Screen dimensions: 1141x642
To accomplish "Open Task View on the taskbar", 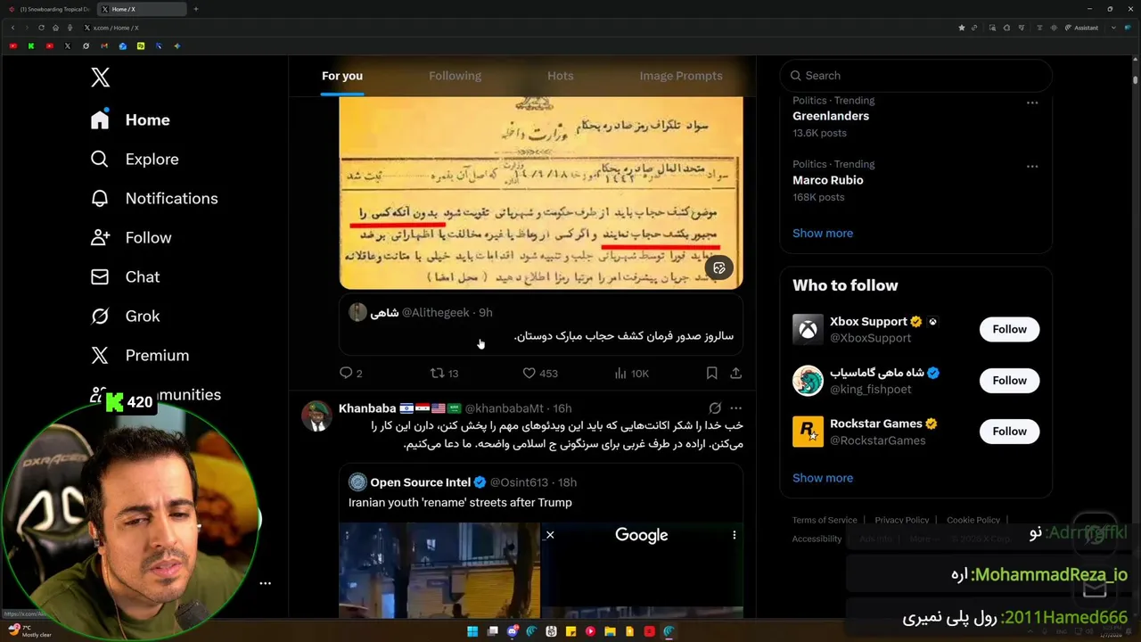I will tap(492, 631).
